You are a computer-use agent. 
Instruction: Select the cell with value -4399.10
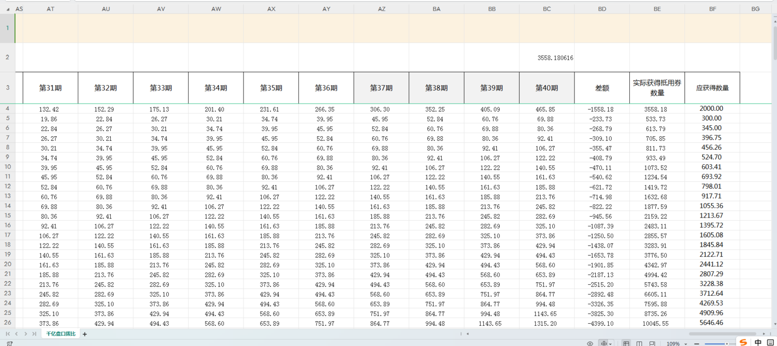coord(602,323)
